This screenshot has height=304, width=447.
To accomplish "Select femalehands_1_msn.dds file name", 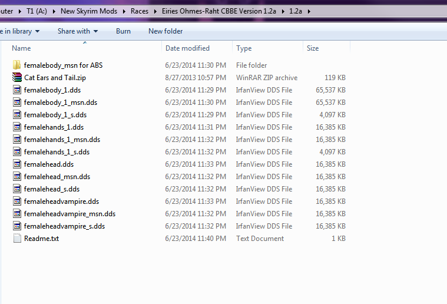I will point(62,140).
